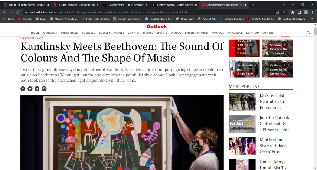Open the VIDEOS section
The image size is (317, 170).
pyautogui.click(x=176, y=33)
